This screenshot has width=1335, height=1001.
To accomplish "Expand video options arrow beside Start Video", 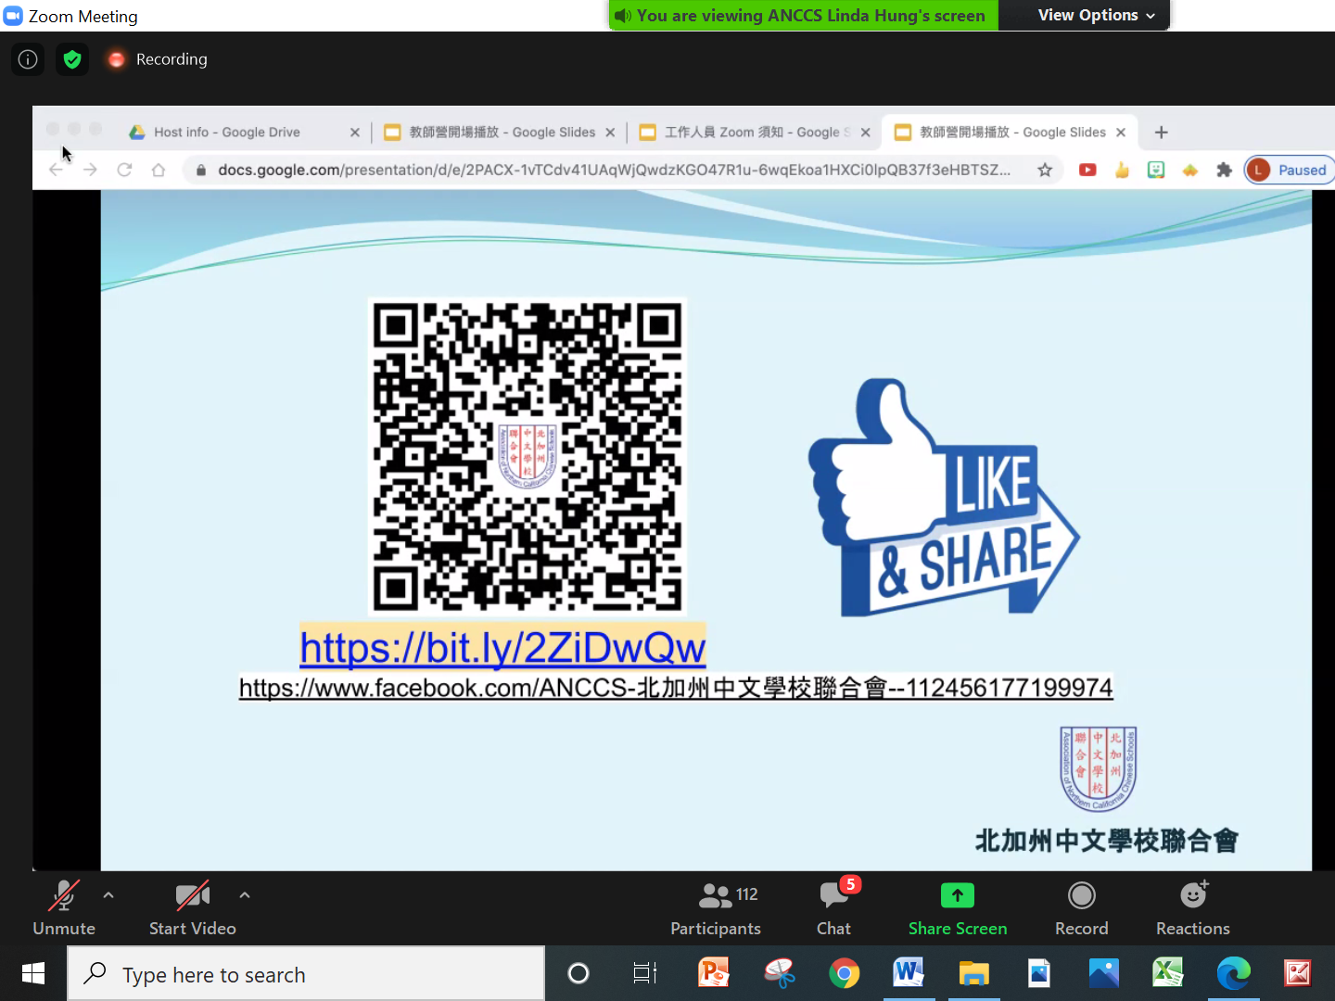I will coord(245,895).
